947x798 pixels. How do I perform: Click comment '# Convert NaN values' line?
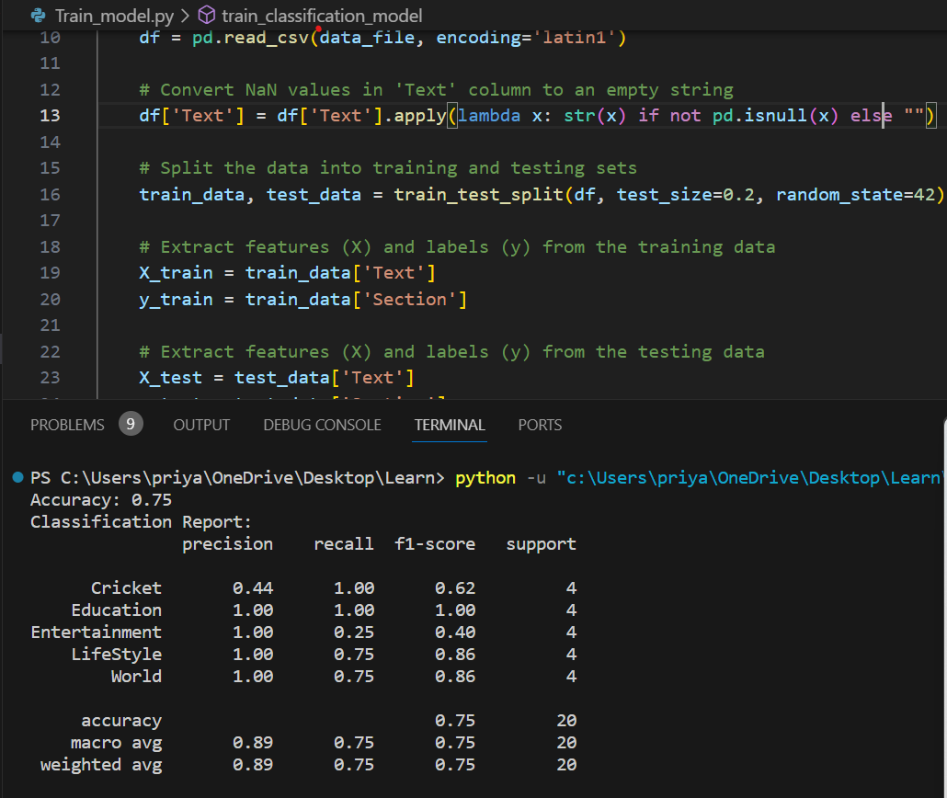[x=436, y=90]
